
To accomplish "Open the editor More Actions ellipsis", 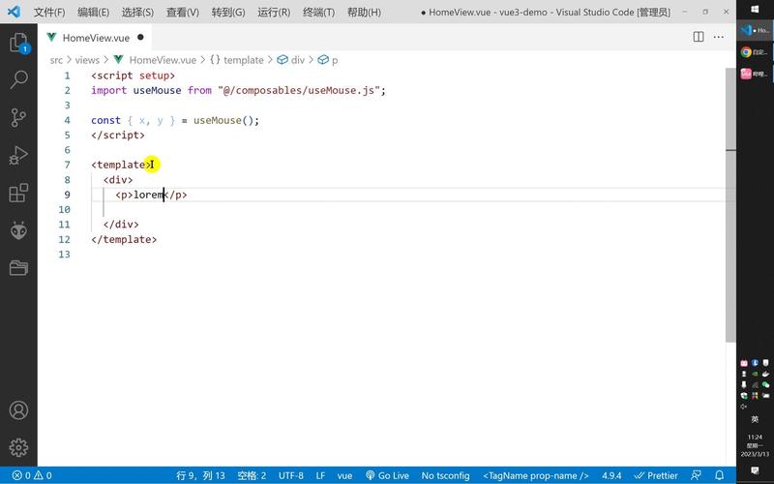I will [719, 37].
